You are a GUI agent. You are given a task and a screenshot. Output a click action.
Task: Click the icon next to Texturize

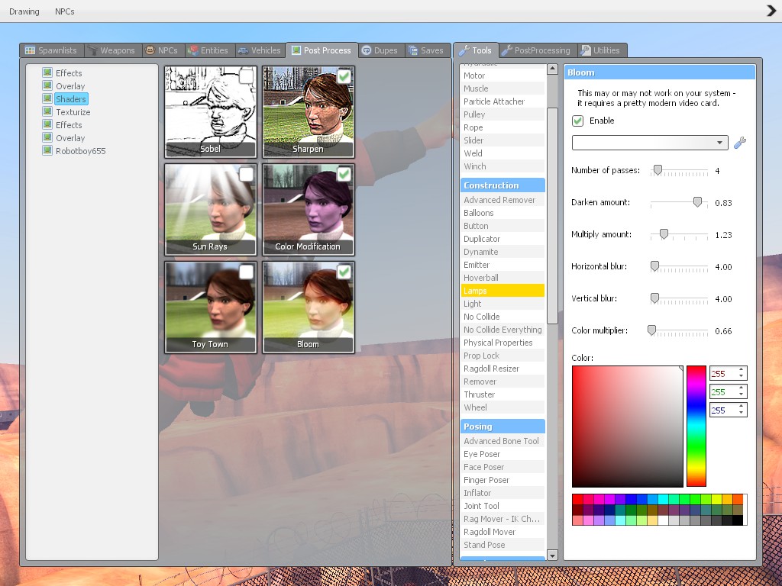(47, 111)
